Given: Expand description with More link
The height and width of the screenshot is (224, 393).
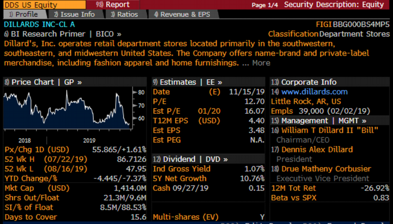Looking at the screenshot, I should point(261,63).
